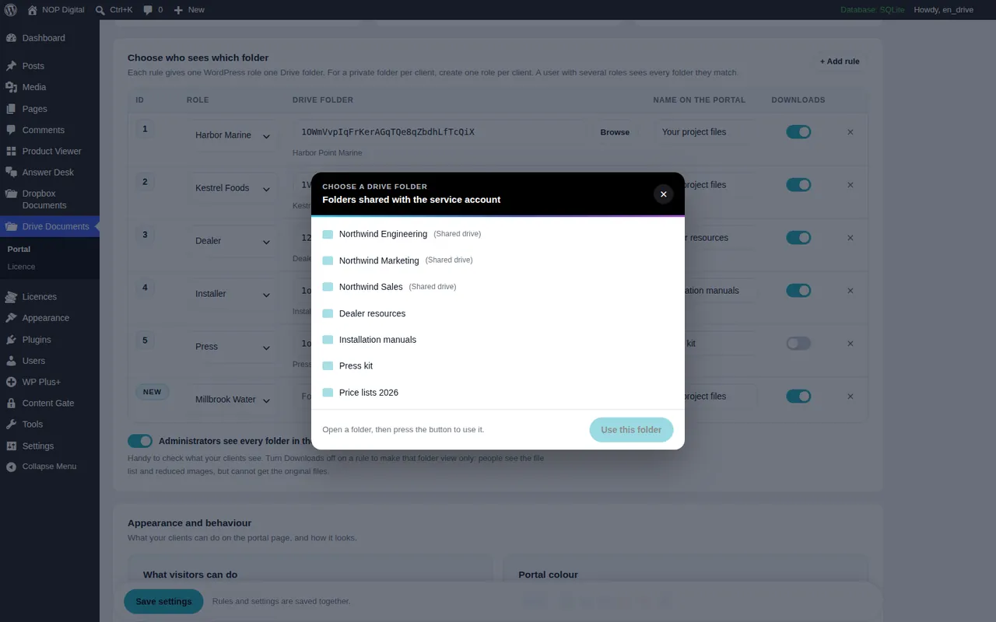This screenshot has width=996, height=622.
Task: Open the Answer Desk icon
Action: (11, 172)
